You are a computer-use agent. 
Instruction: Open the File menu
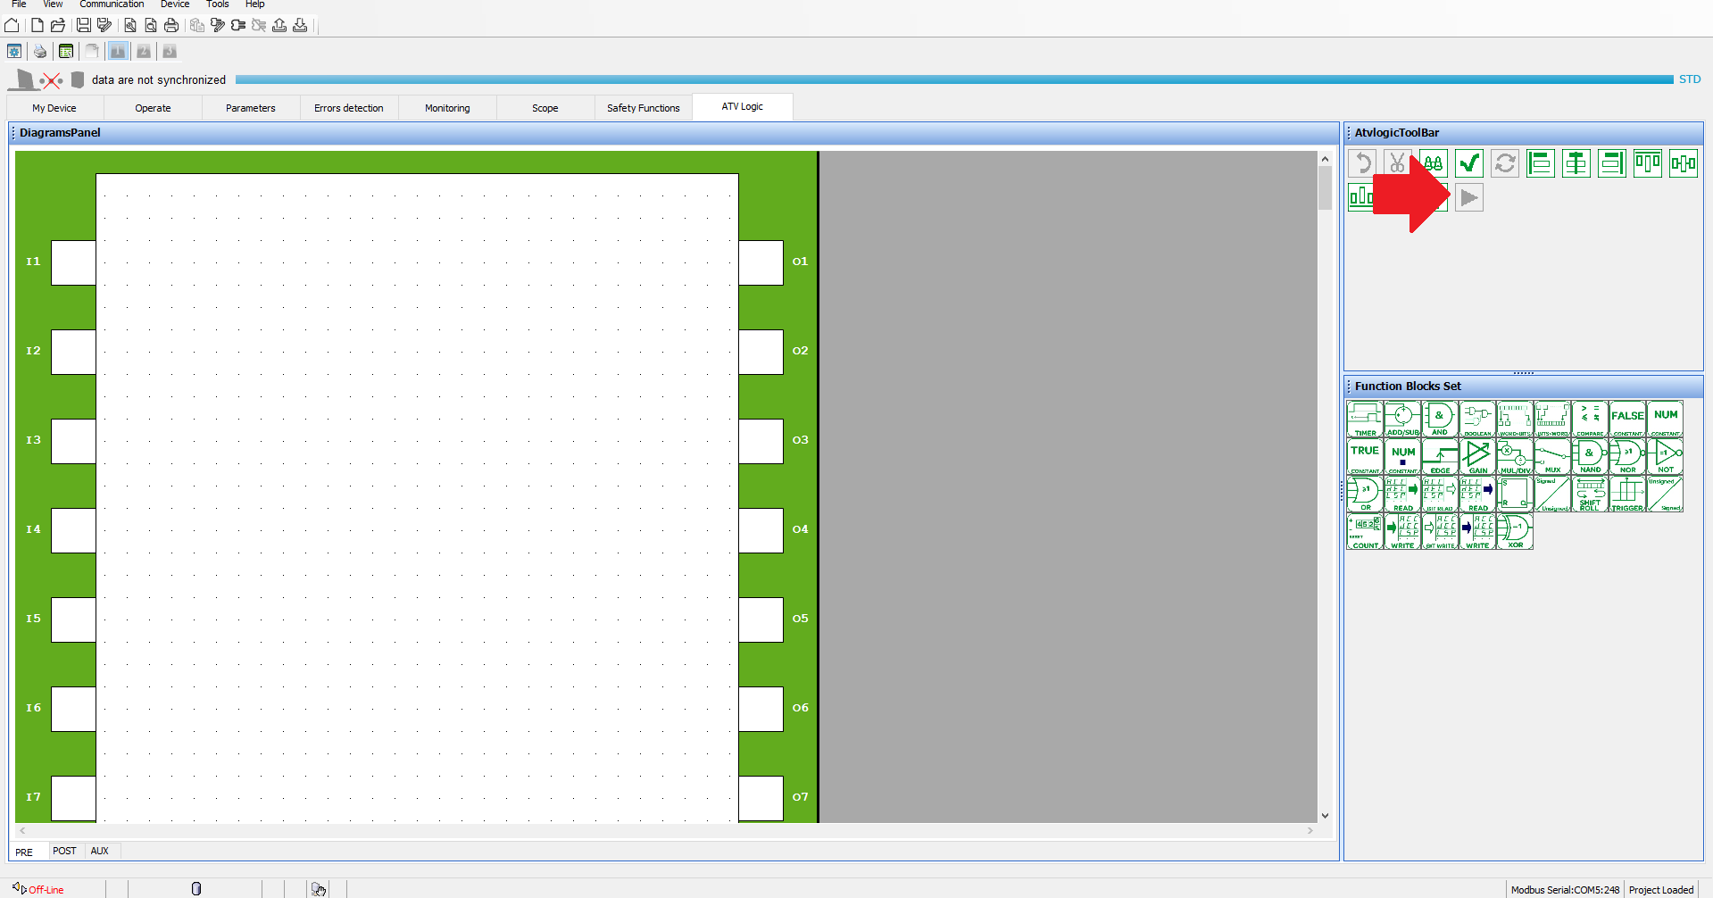click(x=19, y=4)
